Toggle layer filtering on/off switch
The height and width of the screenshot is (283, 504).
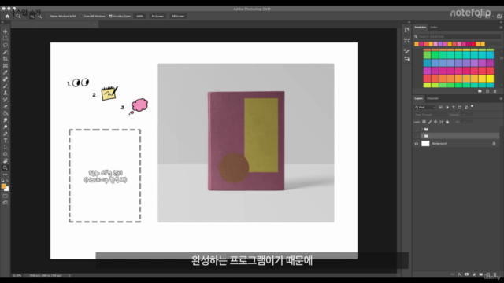coord(472,107)
